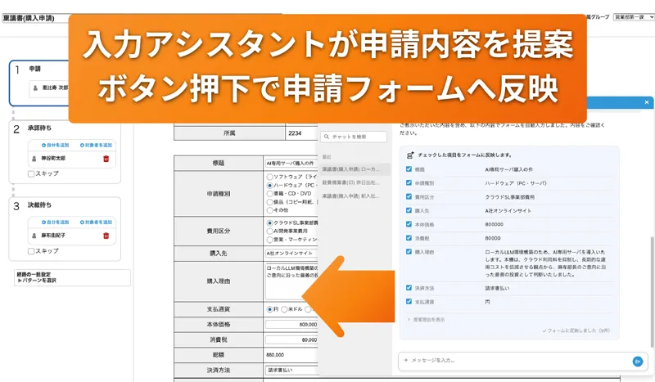The image size is (655, 382).
Task: Open the 営業部第一課 group dropdown
Action: [633, 17]
